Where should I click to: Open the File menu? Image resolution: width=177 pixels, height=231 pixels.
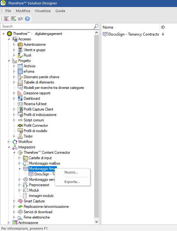pos(8,11)
